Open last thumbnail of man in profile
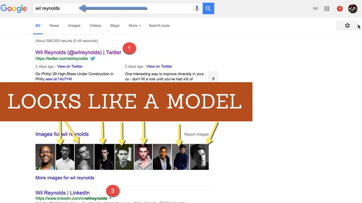362x203 pixels. point(199,157)
